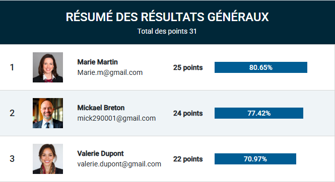Select the 25 points score
The image size is (335, 182).
(188, 67)
